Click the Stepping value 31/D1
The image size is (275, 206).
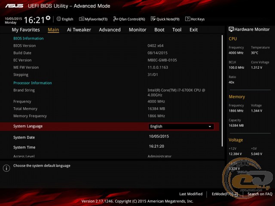(153, 75)
